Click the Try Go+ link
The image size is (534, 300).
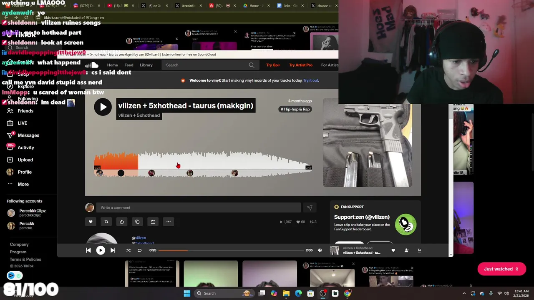[x=273, y=65]
